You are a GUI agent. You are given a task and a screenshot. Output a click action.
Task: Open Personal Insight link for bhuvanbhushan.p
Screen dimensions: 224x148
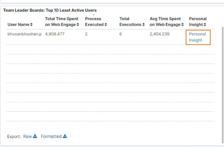197,37
